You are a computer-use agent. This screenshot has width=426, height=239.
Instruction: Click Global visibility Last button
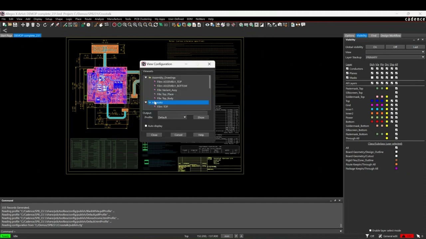(415, 47)
